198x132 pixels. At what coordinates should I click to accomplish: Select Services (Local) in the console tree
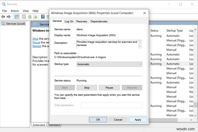pyautogui.click(x=14, y=24)
